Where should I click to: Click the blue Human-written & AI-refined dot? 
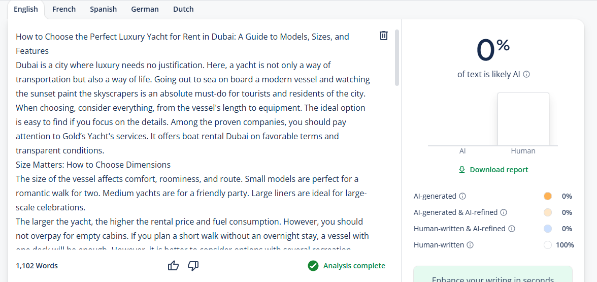point(547,229)
